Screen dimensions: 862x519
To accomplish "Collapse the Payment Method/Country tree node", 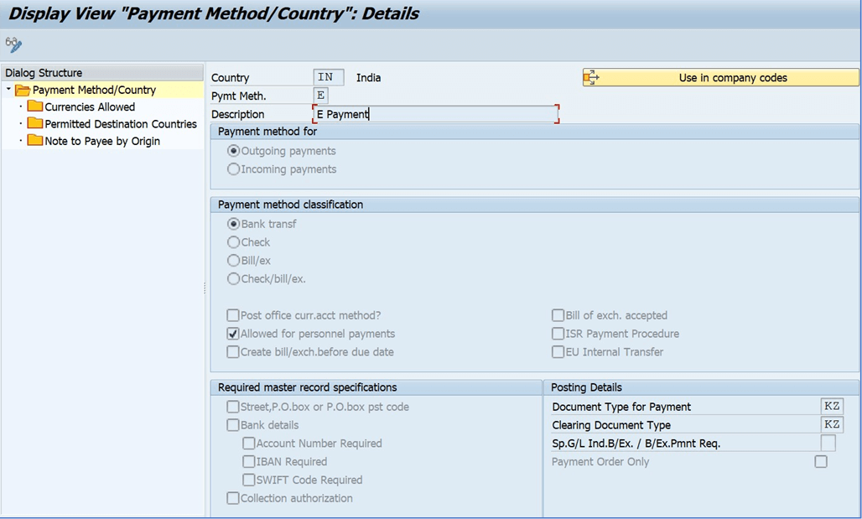I will point(9,90).
